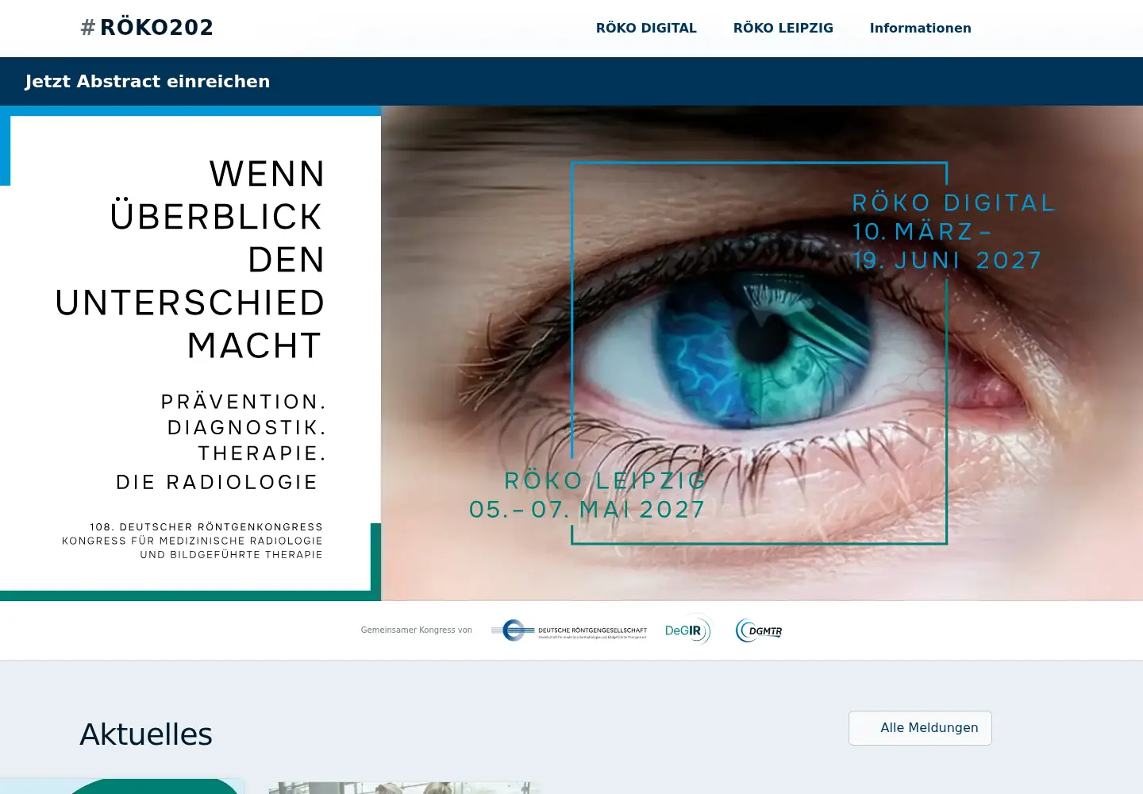Click the '108. DEUTSCHER RÖNTGENKONGRESS' text
Viewport: 1143px width, 794px height.
206,527
